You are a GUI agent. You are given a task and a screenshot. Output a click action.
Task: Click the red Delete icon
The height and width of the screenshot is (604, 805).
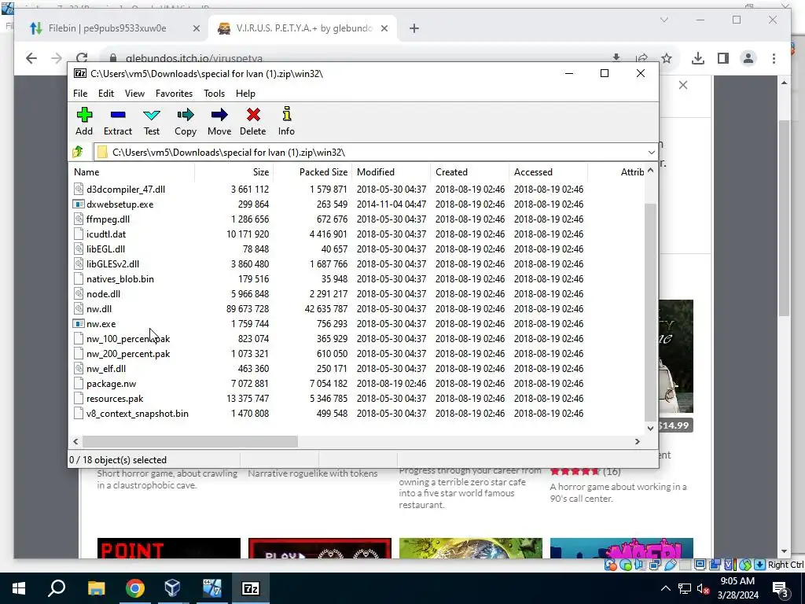(253, 115)
